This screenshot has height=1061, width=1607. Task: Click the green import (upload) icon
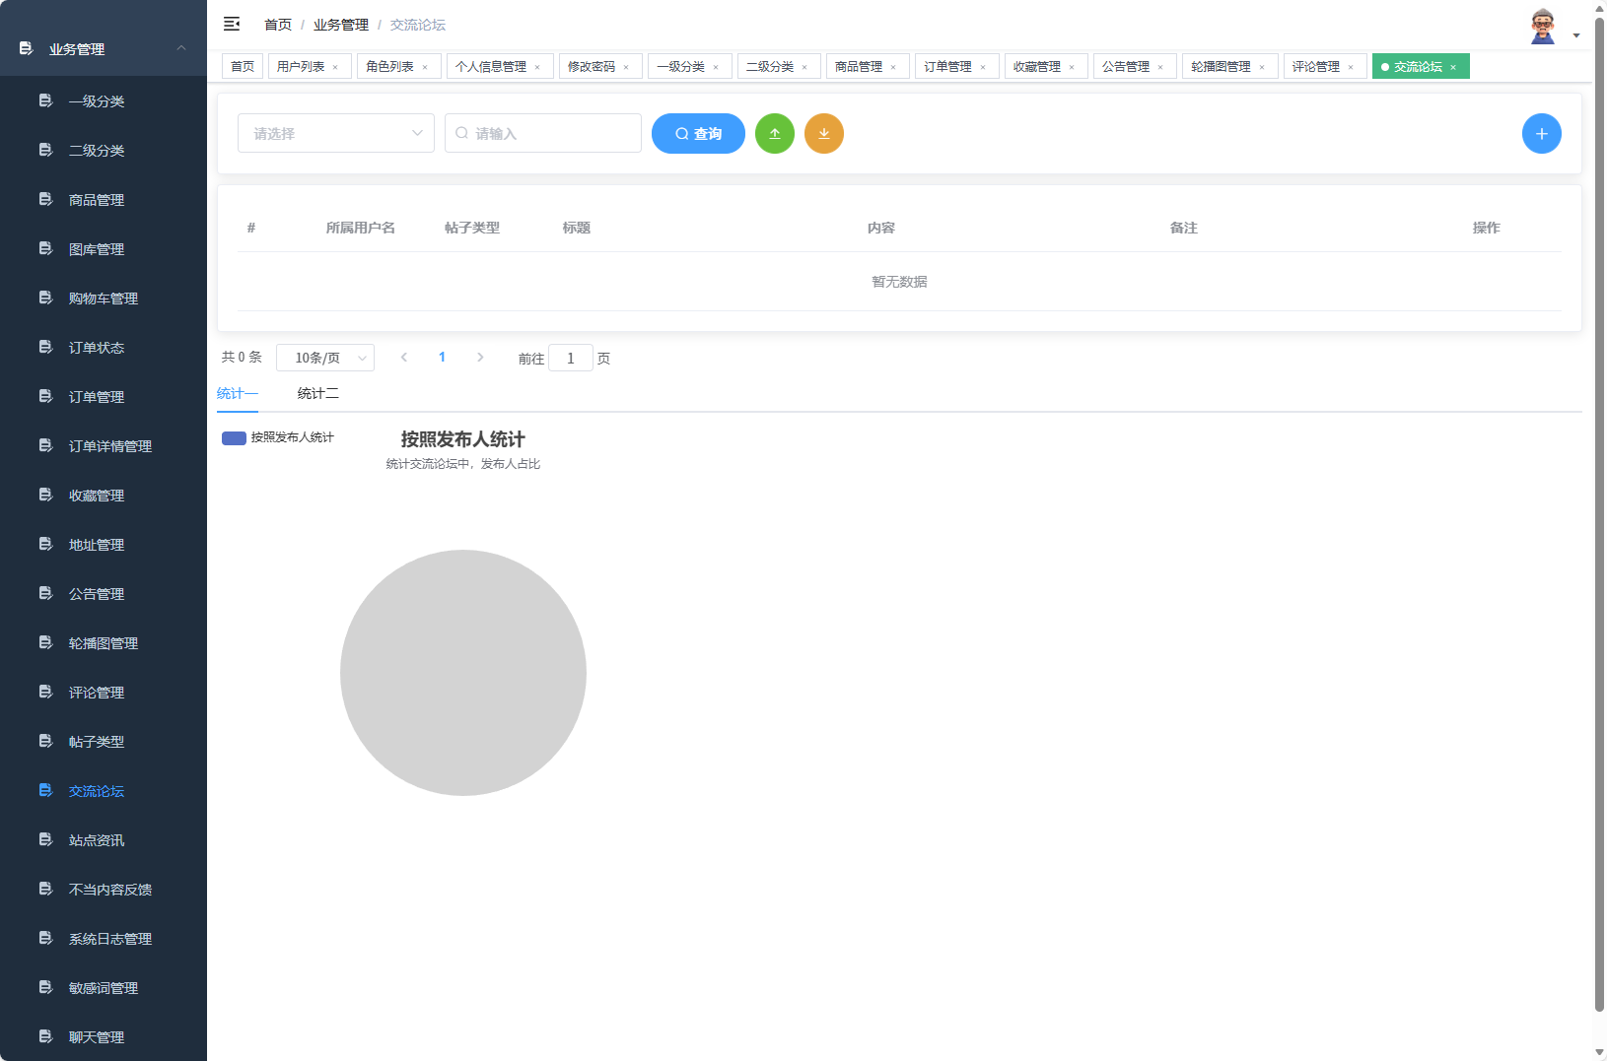775,133
